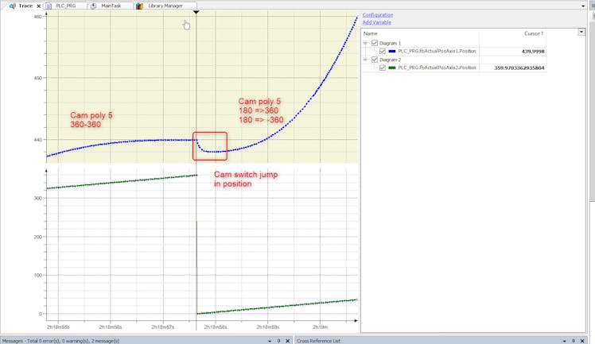Image resolution: width=595 pixels, height=344 pixels.
Task: Open the Configuration link
Action: (377, 15)
